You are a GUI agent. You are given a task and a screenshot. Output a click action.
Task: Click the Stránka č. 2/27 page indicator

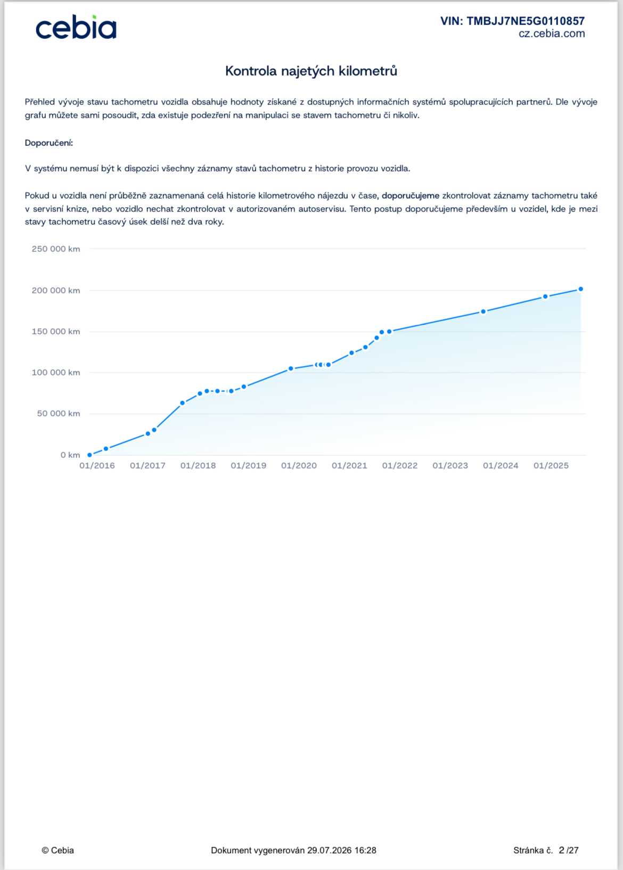[x=546, y=850]
